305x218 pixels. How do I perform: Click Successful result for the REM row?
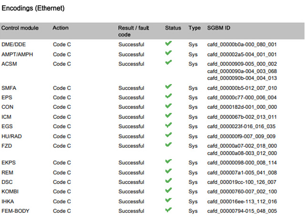(x=131, y=172)
